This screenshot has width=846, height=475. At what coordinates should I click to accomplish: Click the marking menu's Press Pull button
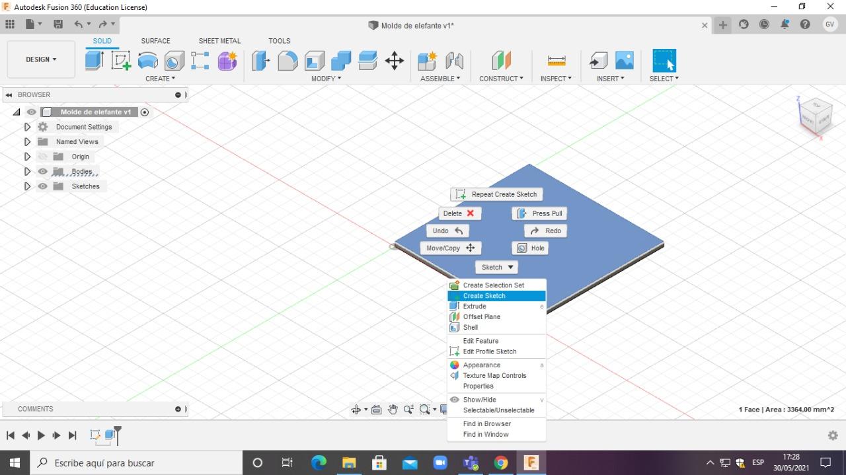540,213
